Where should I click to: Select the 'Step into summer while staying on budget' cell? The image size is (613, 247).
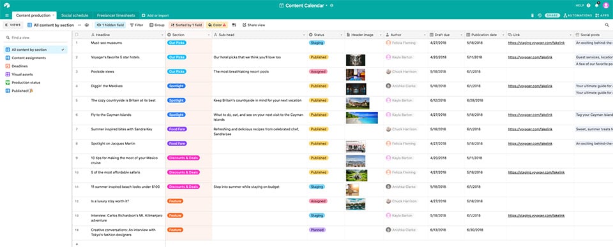pyautogui.click(x=260, y=190)
